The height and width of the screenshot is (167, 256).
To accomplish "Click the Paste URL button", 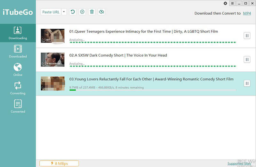I will click(51, 12).
